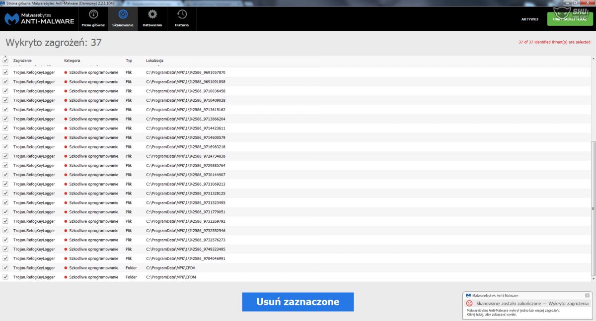This screenshot has width=596, height=321.
Task: Click the Malwarebytes Anti-Malware logo
Action: pyautogui.click(x=39, y=19)
